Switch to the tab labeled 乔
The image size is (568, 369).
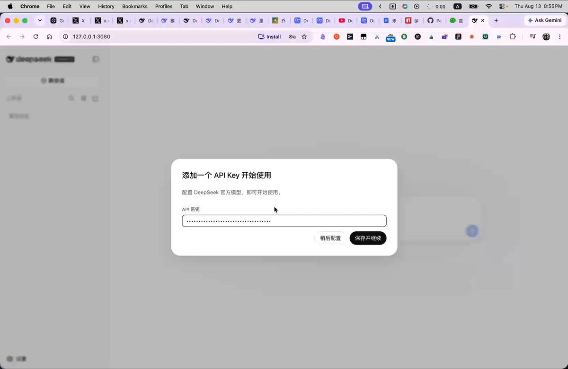pyautogui.click(x=279, y=20)
